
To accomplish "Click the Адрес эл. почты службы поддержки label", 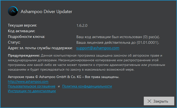I will pos(40,48).
